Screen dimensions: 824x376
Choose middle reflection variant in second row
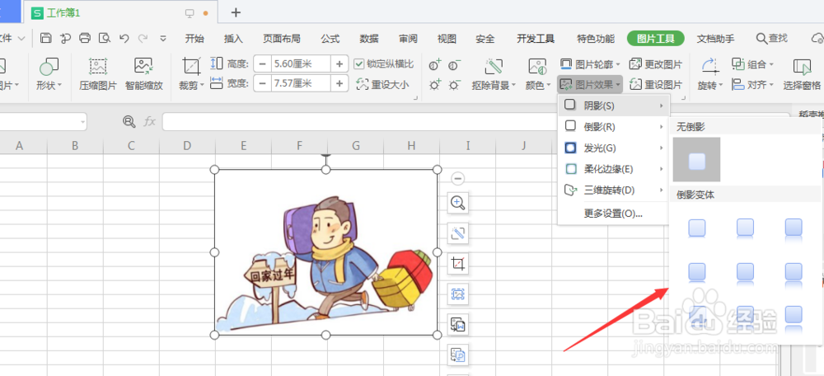(x=745, y=273)
